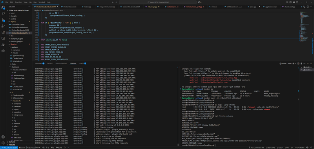Screen dimensions: 314x149
Task: Open the Copilot chat icon in the title bar
Action: [200, 2]
